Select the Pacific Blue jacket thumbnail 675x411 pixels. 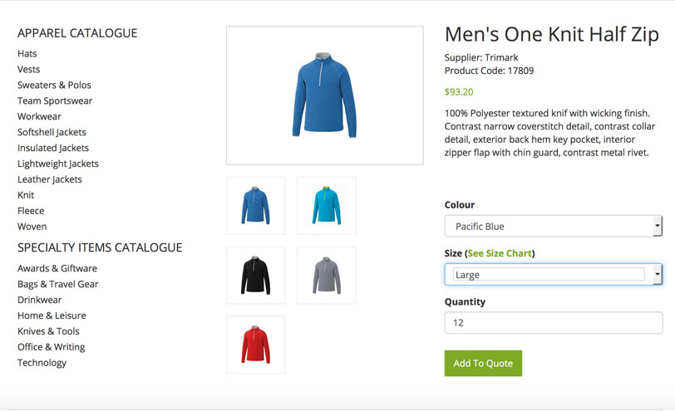pyautogui.click(x=255, y=205)
